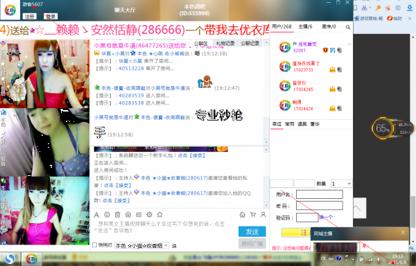Click the house-shaped icon next to trash
The width and height of the screenshot is (416, 266).
click(128, 215)
